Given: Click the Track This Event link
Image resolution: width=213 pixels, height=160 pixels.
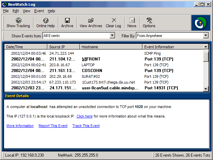Looking at the screenshot, I should click(x=86, y=126).
